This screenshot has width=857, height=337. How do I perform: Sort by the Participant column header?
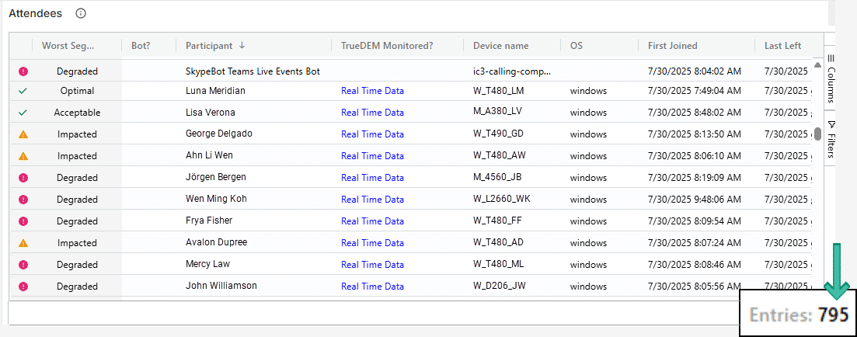click(x=210, y=46)
